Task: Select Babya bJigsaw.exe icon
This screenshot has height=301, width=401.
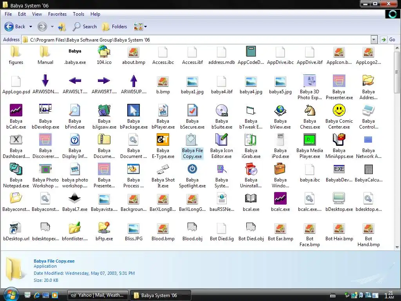Action: tap(104, 110)
